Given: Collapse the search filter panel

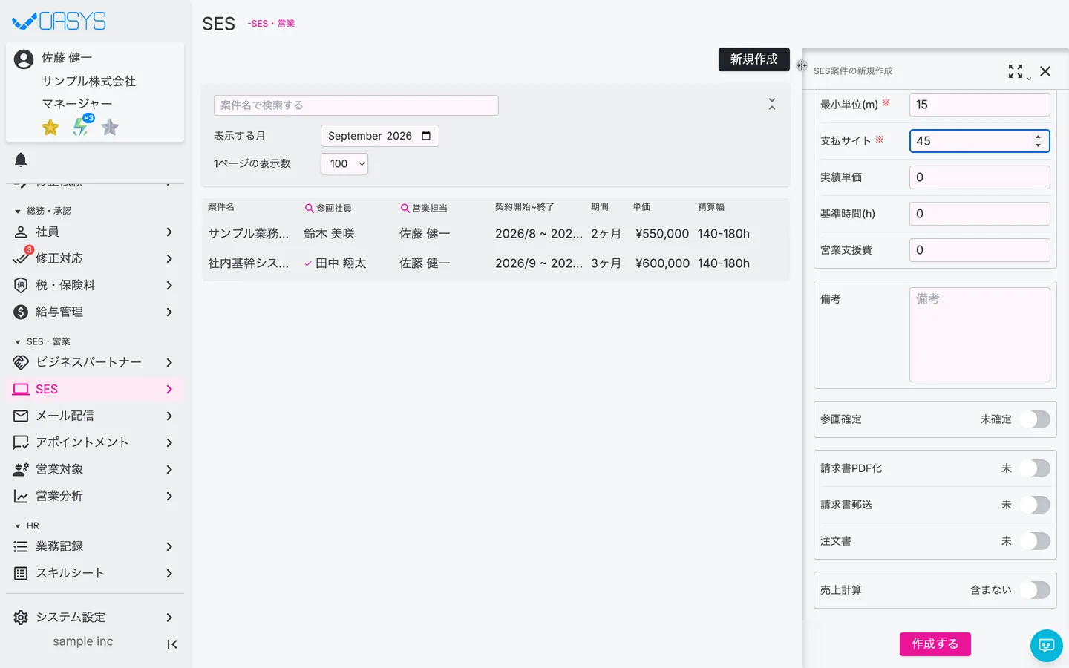Looking at the screenshot, I should [772, 104].
